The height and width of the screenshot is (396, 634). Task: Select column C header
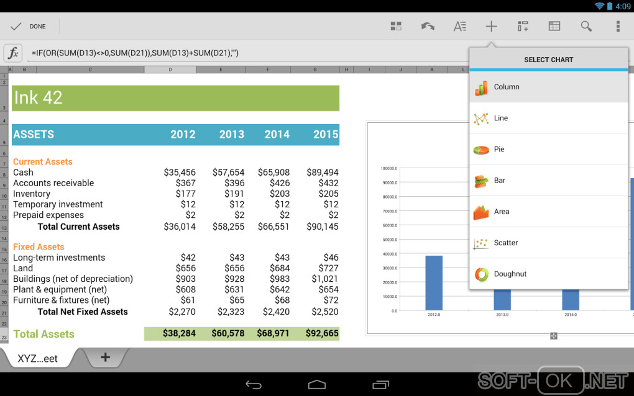click(x=90, y=70)
